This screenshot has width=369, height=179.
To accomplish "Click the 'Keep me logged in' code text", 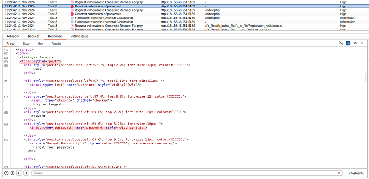I will pyautogui.click(x=50, y=104).
